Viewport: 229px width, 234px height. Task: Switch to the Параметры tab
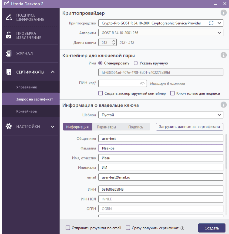[x=106, y=127]
